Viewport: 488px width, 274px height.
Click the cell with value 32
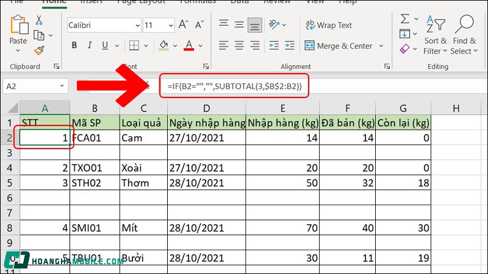coord(348,183)
